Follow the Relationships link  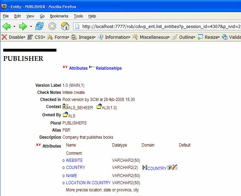pos(109,68)
